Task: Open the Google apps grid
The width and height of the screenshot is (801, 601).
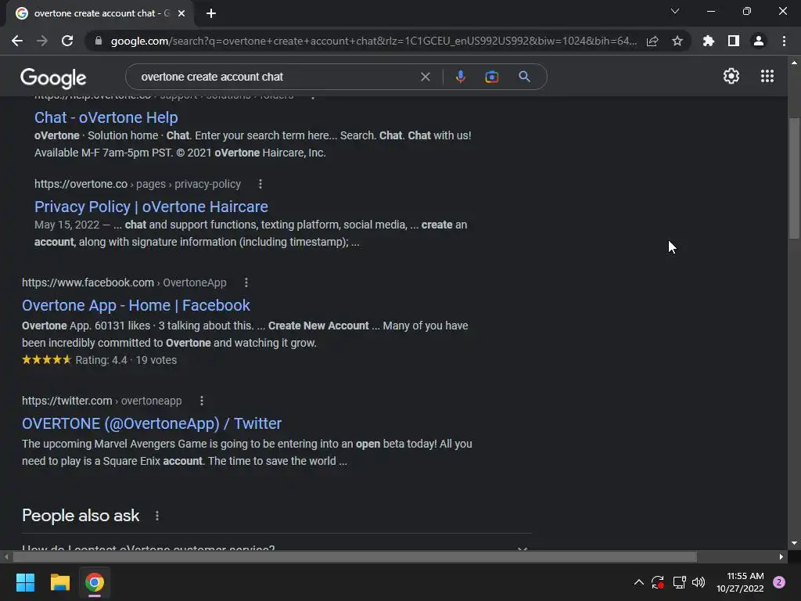Action: pyautogui.click(x=767, y=76)
